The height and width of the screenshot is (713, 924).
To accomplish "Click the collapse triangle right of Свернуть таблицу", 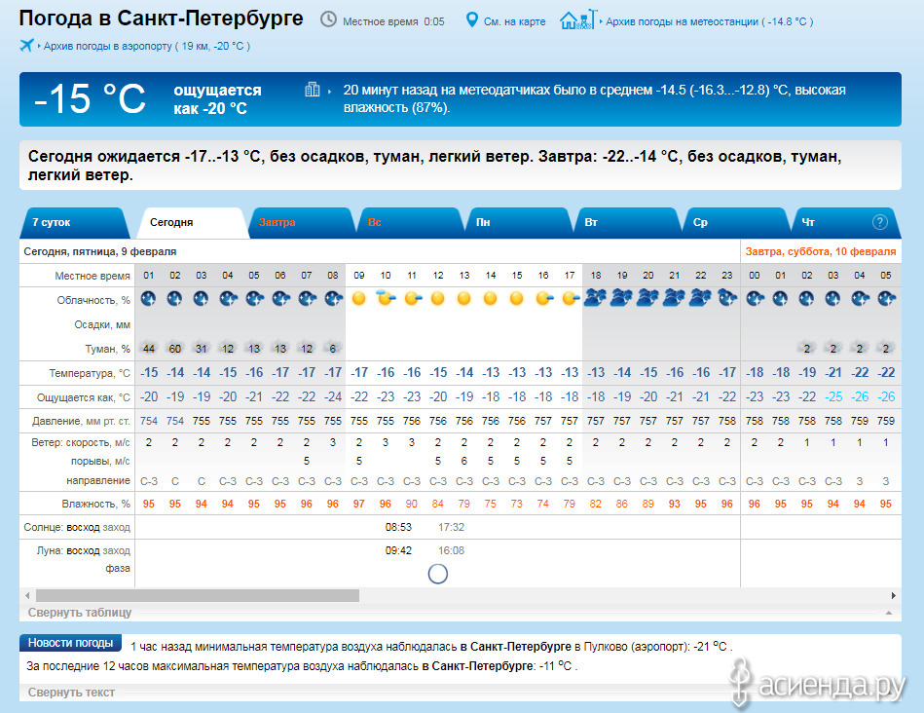I will (x=889, y=614).
